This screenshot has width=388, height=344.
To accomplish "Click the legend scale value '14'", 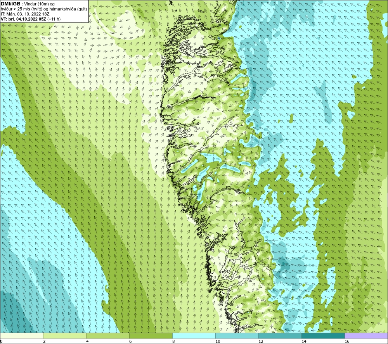I will tap(304, 341).
